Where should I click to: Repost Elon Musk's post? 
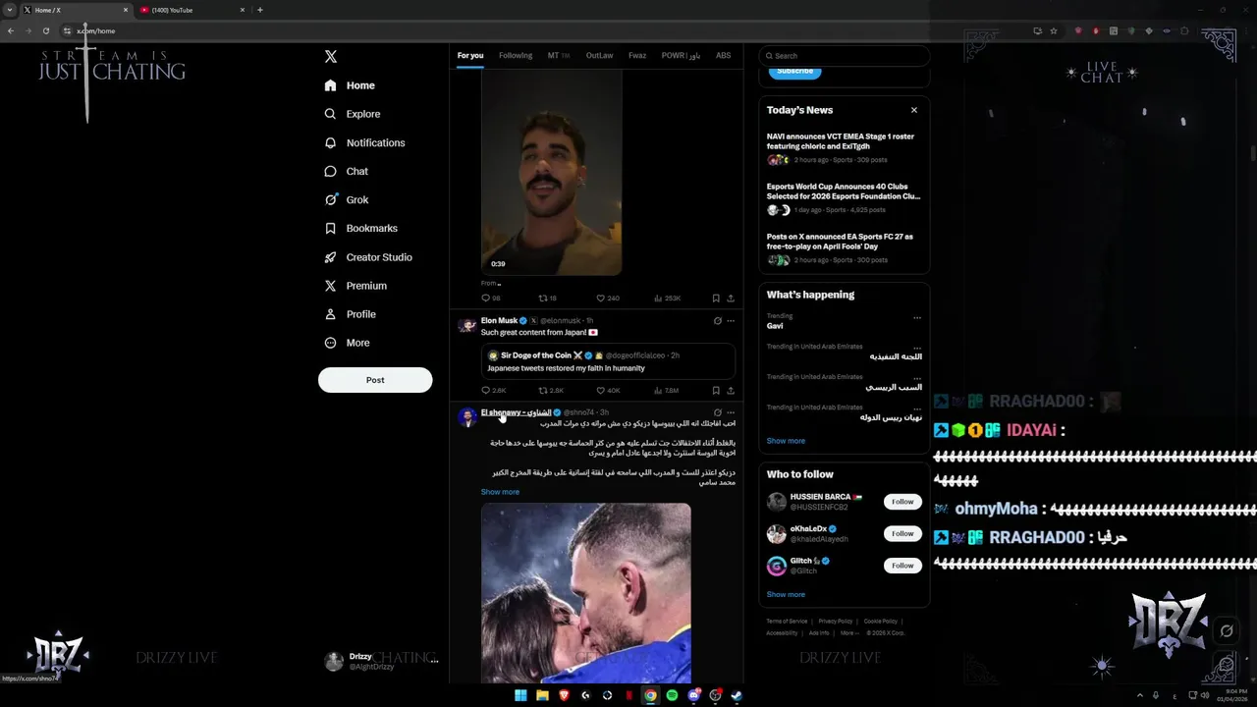coord(550,391)
